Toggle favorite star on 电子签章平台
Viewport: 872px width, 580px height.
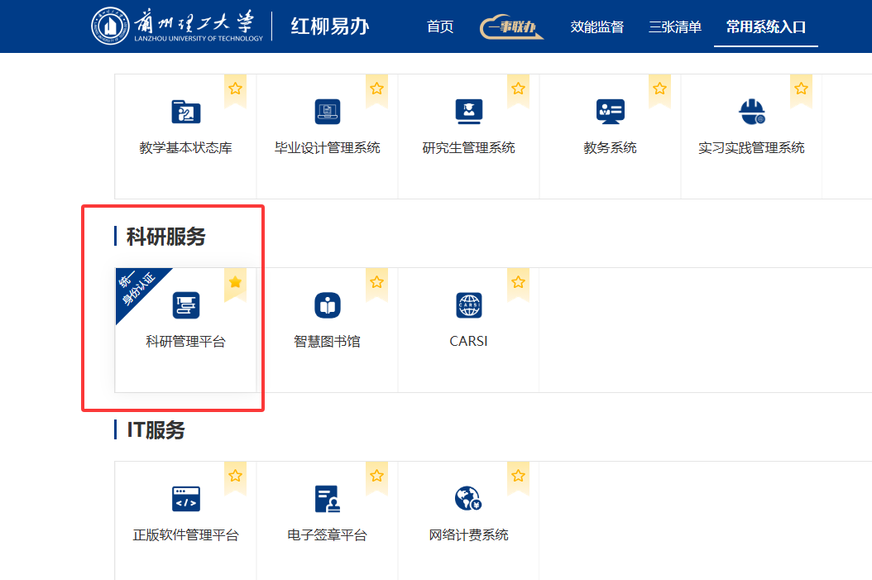tap(377, 476)
